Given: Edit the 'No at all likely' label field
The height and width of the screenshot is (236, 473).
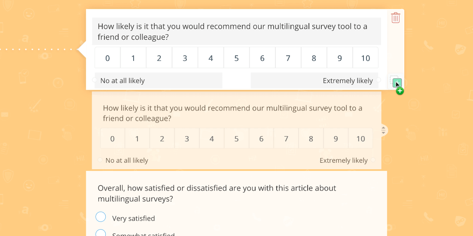Looking at the screenshot, I should click(159, 81).
